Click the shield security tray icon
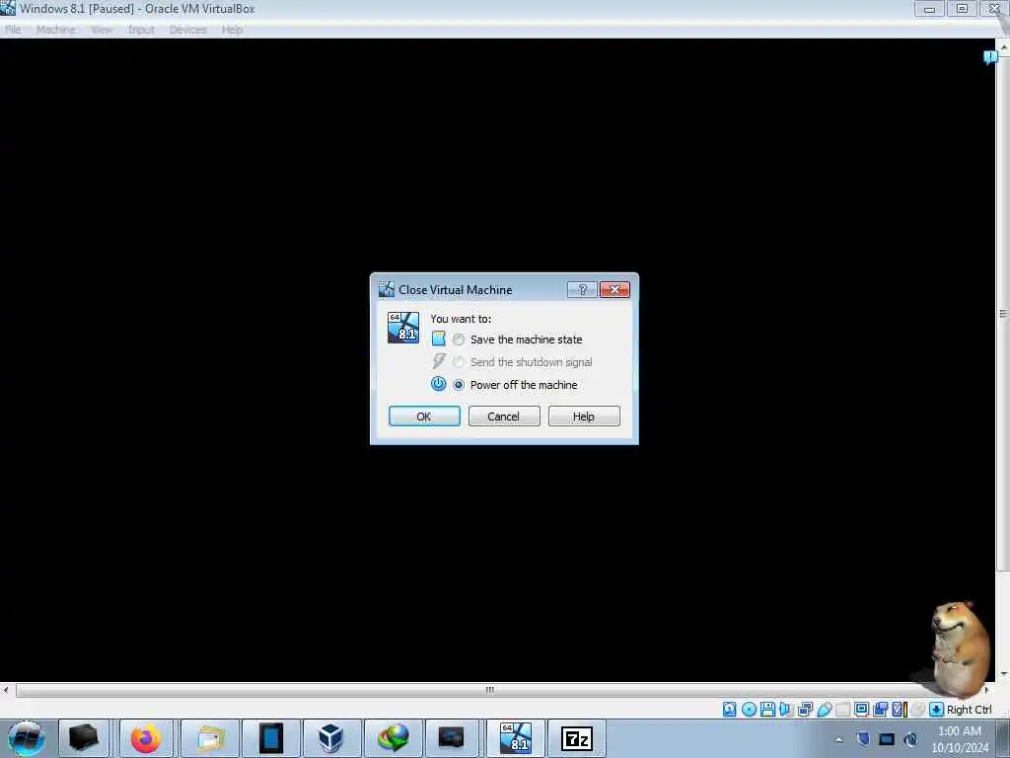1010x758 pixels. (863, 738)
